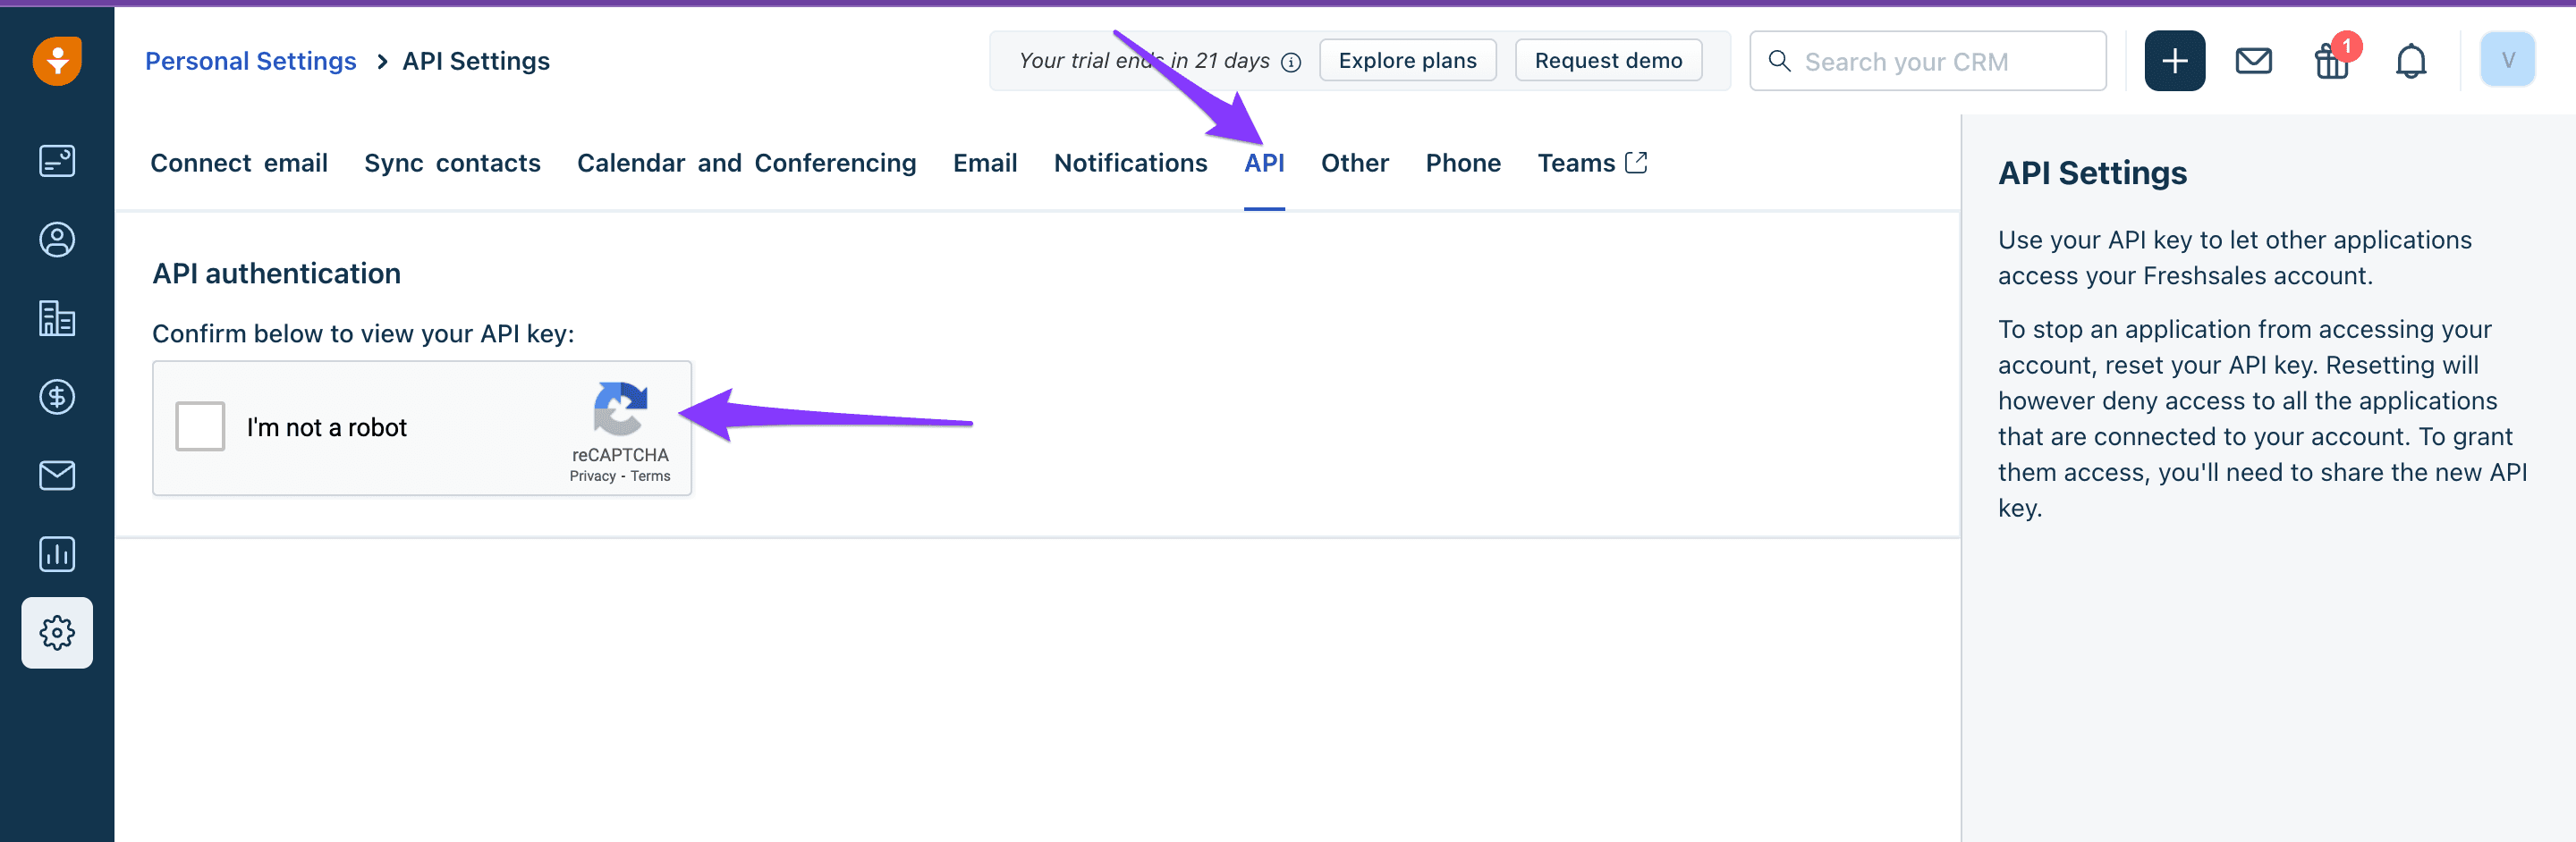Select the API tab
Image resolution: width=2576 pixels, height=842 pixels.
coord(1264,163)
